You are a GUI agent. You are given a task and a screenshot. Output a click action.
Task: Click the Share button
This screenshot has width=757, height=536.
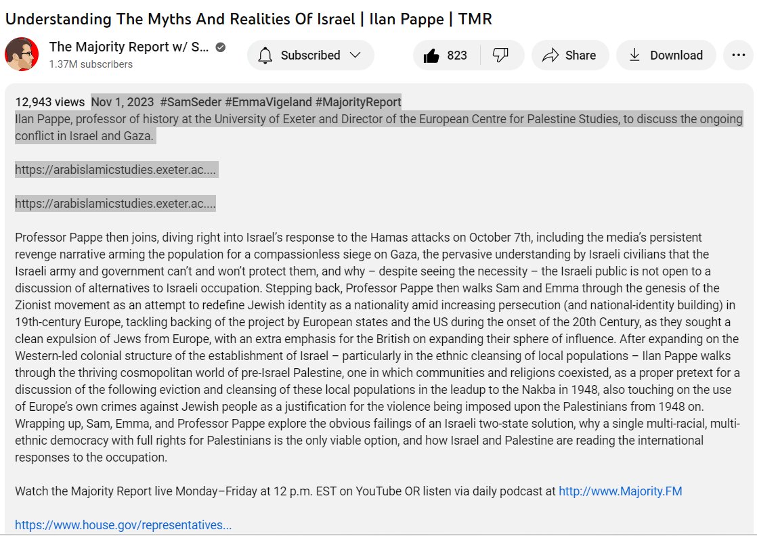click(570, 55)
